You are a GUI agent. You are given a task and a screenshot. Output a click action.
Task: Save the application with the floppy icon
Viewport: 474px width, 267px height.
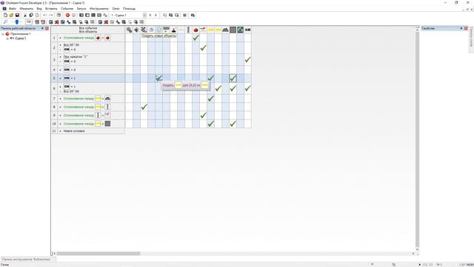(17, 15)
